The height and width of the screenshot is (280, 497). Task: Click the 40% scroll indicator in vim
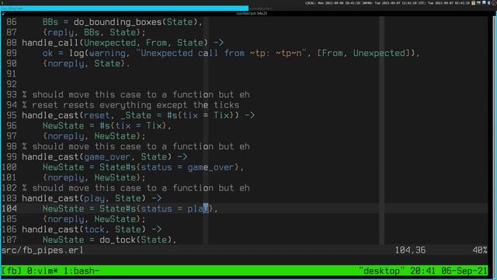pyautogui.click(x=480, y=250)
